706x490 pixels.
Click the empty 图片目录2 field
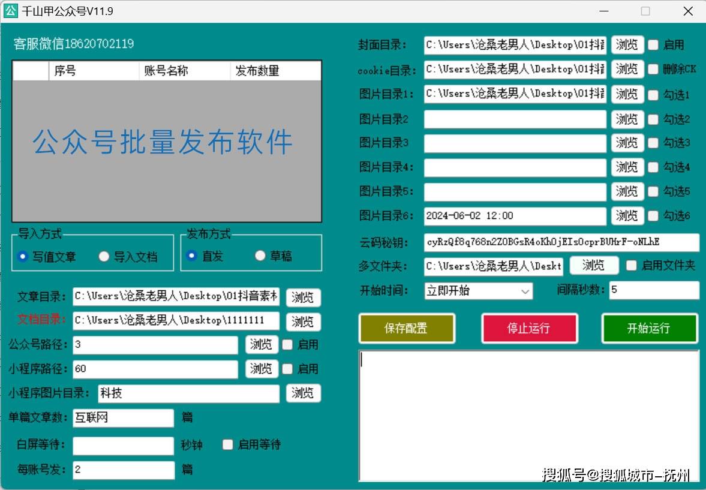(515, 119)
